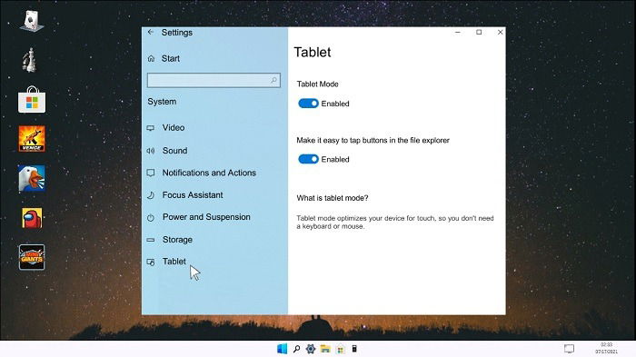Close the Settings window
The height and width of the screenshot is (357, 636).
pyautogui.click(x=500, y=32)
